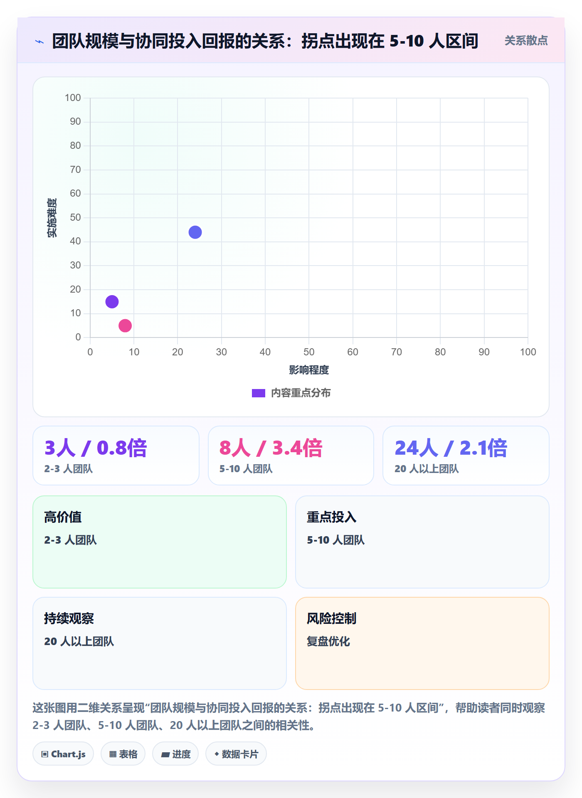Click the lightning bolt icon beside the title
The height and width of the screenshot is (798, 582).
(x=39, y=42)
